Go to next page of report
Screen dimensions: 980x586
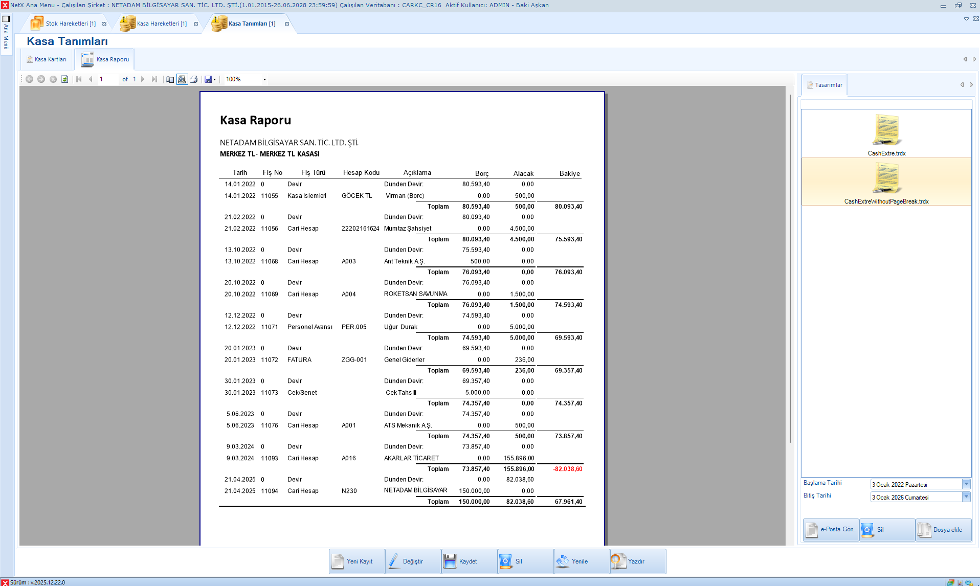coord(143,79)
